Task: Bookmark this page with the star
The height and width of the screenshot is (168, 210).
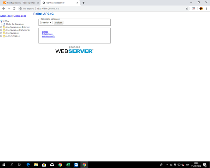Action: pos(187,8)
